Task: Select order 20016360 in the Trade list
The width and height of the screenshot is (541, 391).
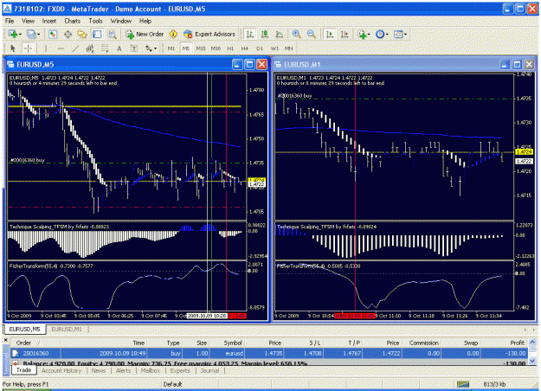Action: click(x=268, y=354)
